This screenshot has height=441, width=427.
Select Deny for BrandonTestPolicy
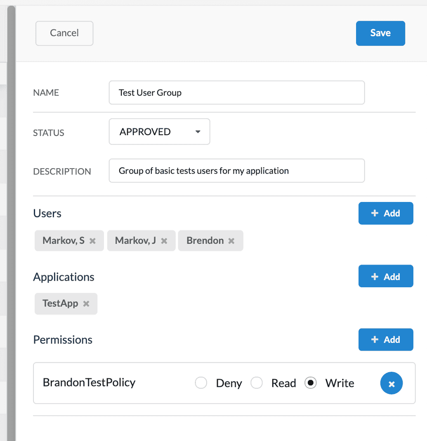201,383
